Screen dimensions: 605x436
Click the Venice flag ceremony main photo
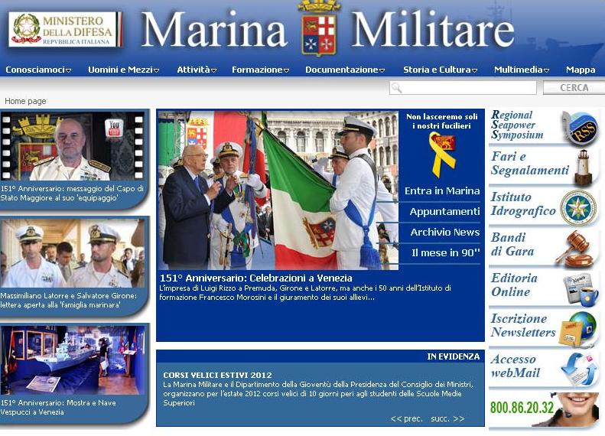pyautogui.click(x=278, y=190)
